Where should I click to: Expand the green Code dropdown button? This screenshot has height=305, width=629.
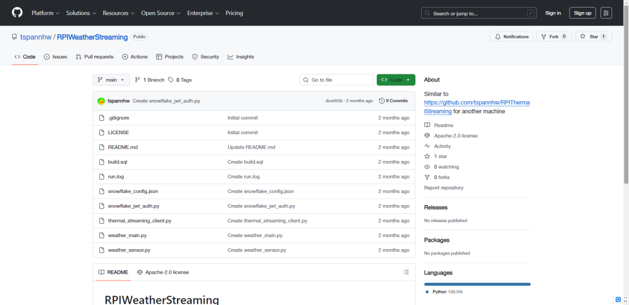(x=395, y=80)
